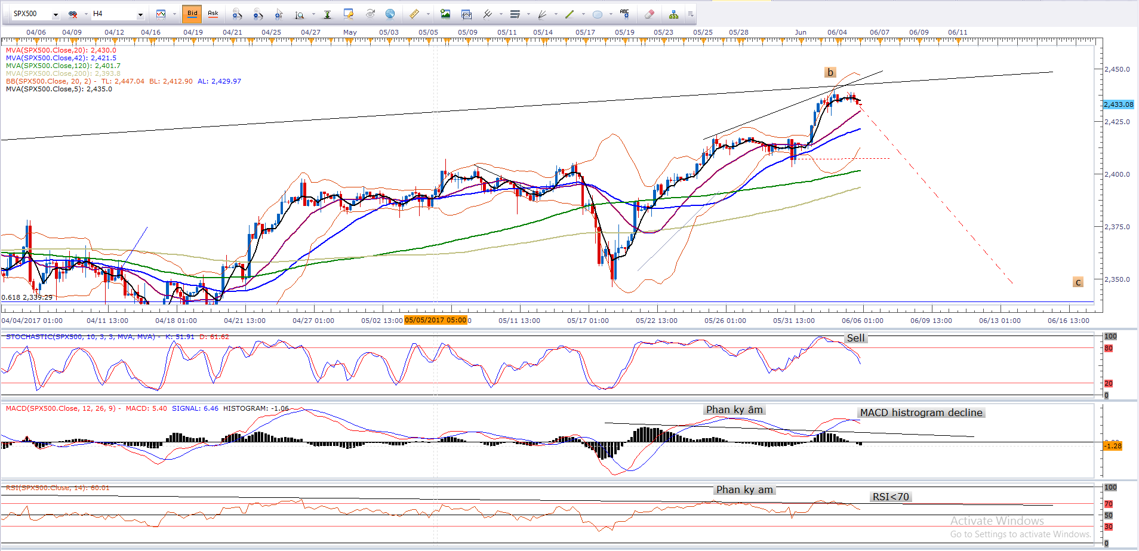Select the eraser tool
The width and height of the screenshot is (1139, 551).
coord(649,14)
